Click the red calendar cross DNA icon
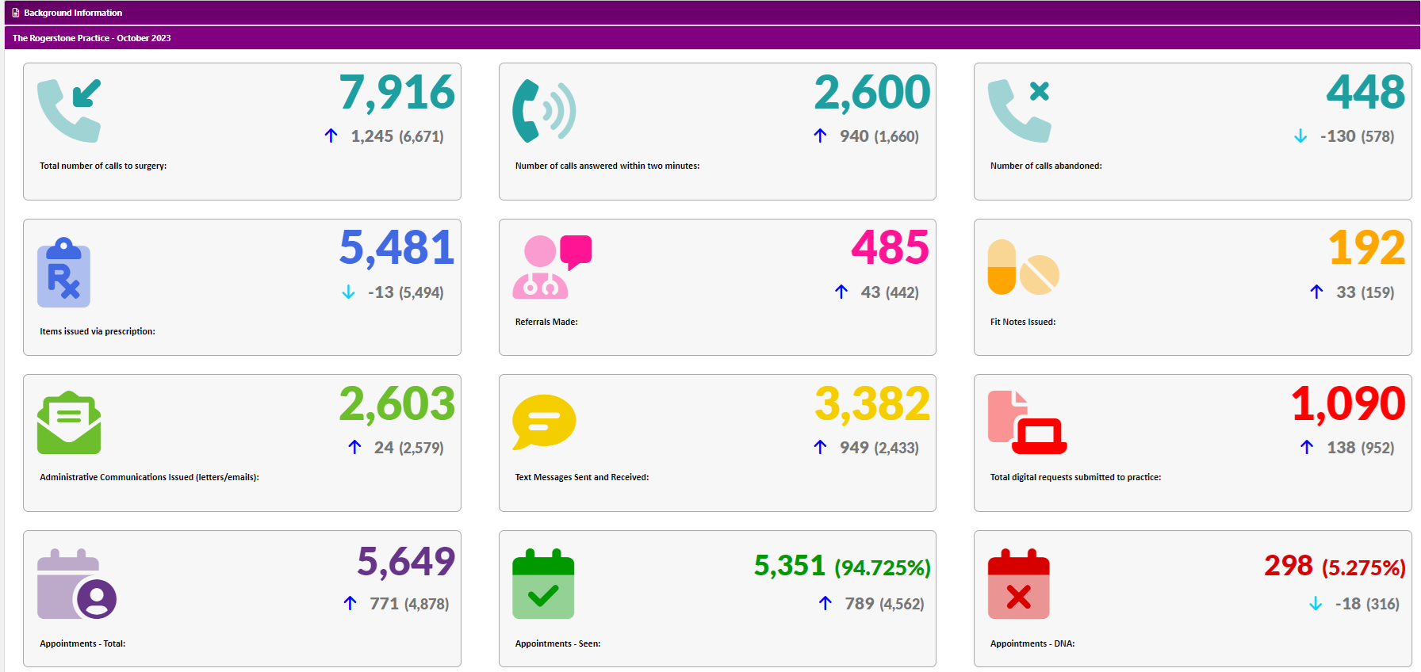This screenshot has width=1421, height=672. (x=1018, y=583)
